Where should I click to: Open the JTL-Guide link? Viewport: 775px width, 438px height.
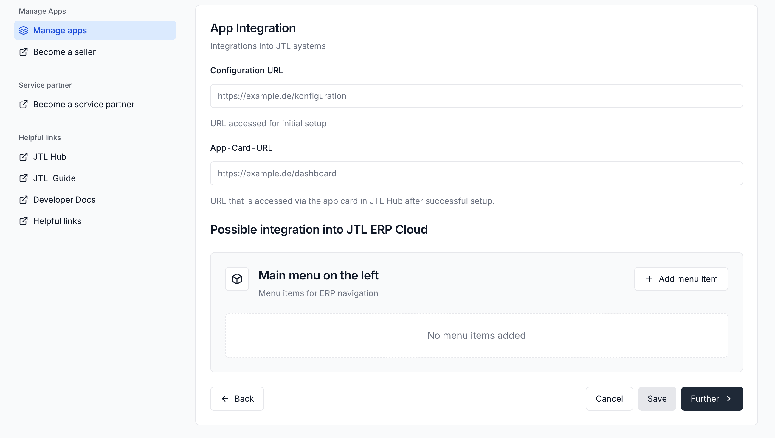coord(95,178)
